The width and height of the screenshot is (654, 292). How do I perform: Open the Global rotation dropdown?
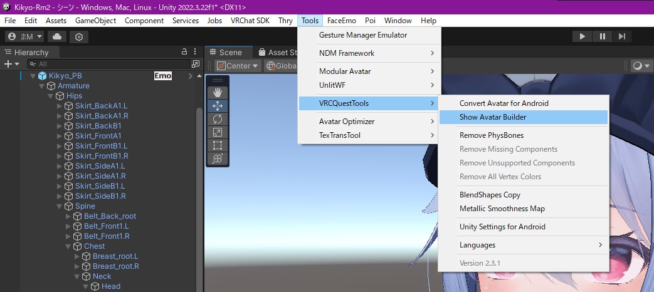click(x=281, y=66)
